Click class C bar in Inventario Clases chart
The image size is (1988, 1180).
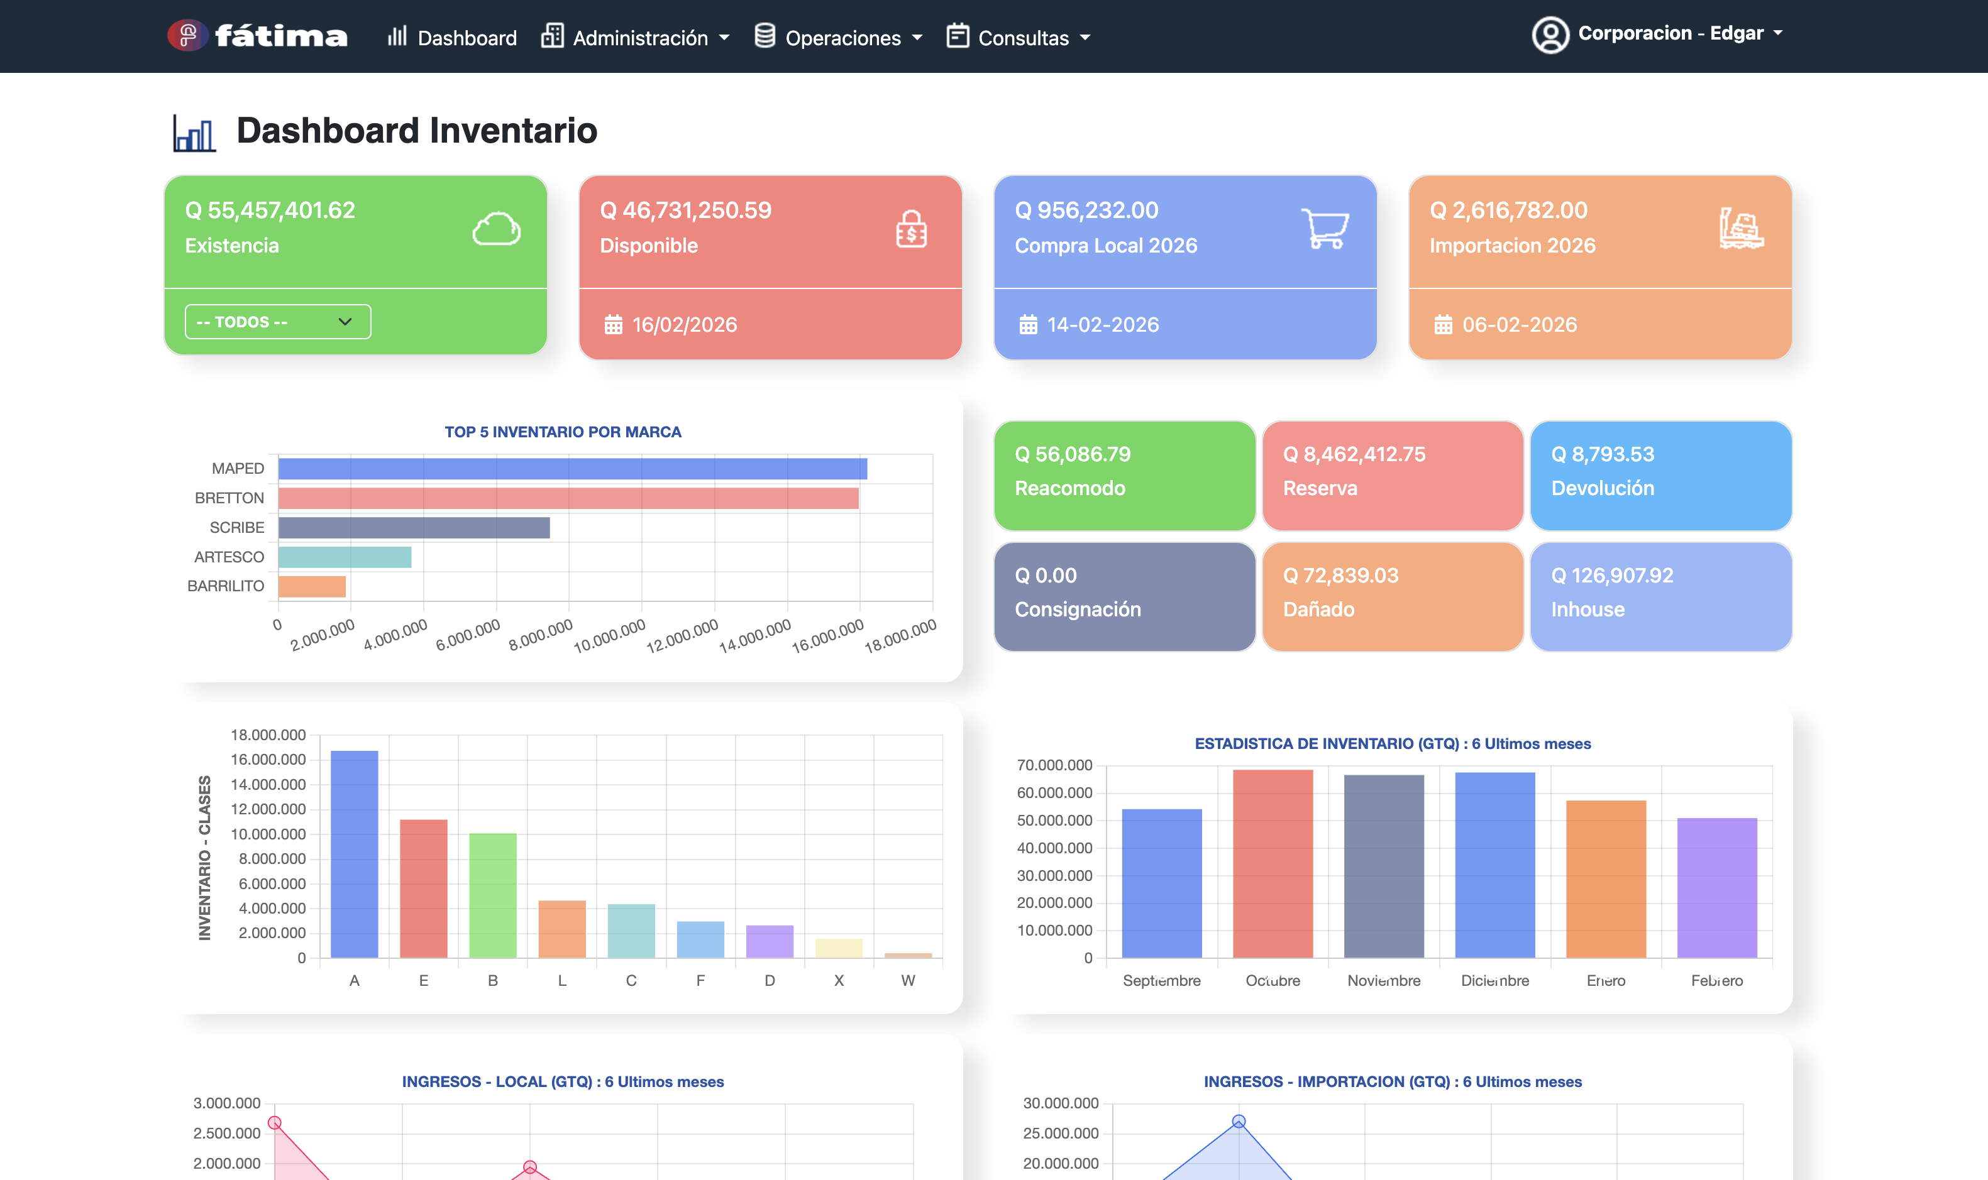tap(631, 931)
